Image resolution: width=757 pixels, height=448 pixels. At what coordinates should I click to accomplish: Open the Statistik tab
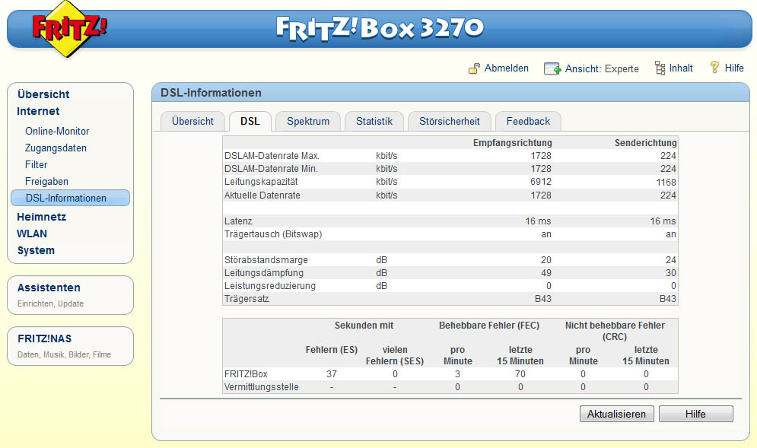374,121
